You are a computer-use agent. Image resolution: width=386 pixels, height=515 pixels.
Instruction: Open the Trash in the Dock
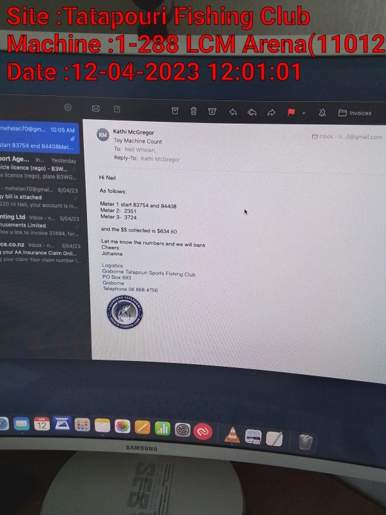pyautogui.click(x=305, y=442)
